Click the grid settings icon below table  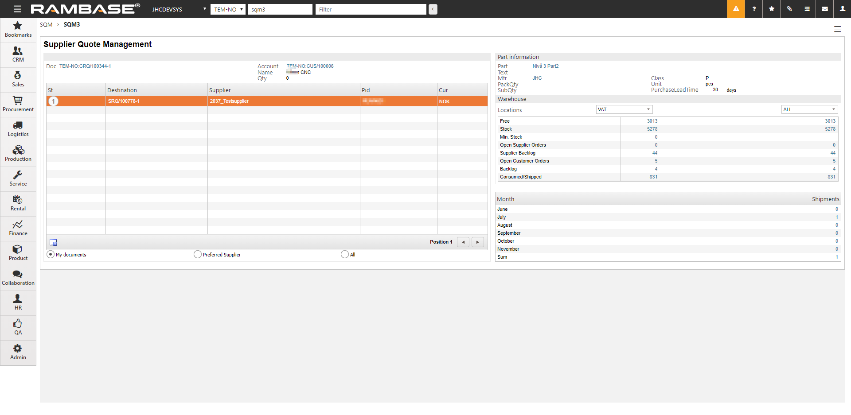click(x=54, y=242)
